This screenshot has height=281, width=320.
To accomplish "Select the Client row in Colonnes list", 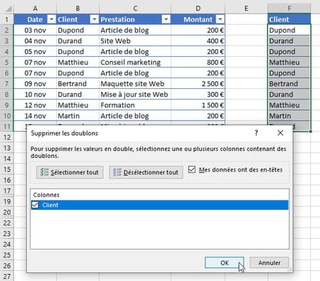I will 160,205.
